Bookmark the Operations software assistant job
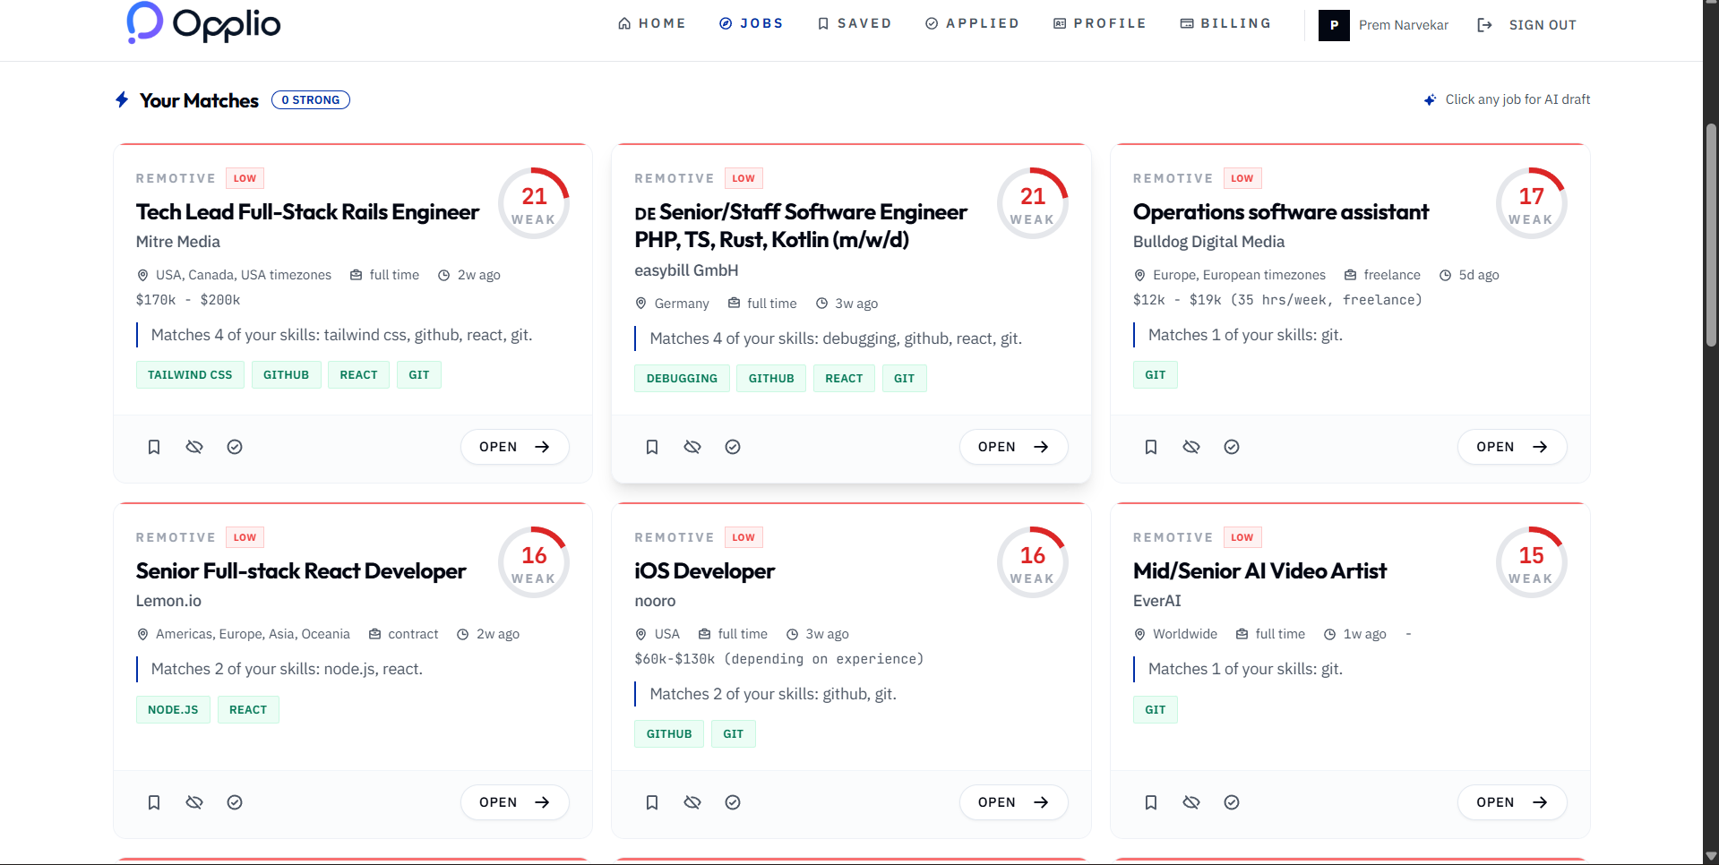The height and width of the screenshot is (865, 1719). (1151, 447)
